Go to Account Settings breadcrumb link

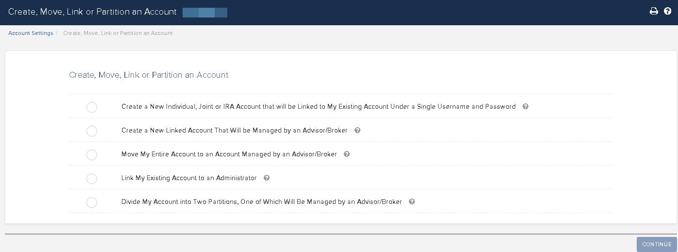[31, 33]
